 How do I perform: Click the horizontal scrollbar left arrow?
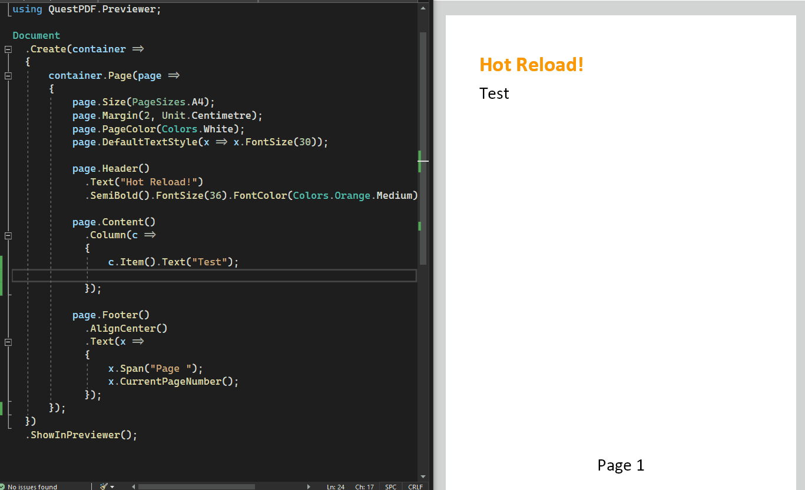[x=132, y=486]
